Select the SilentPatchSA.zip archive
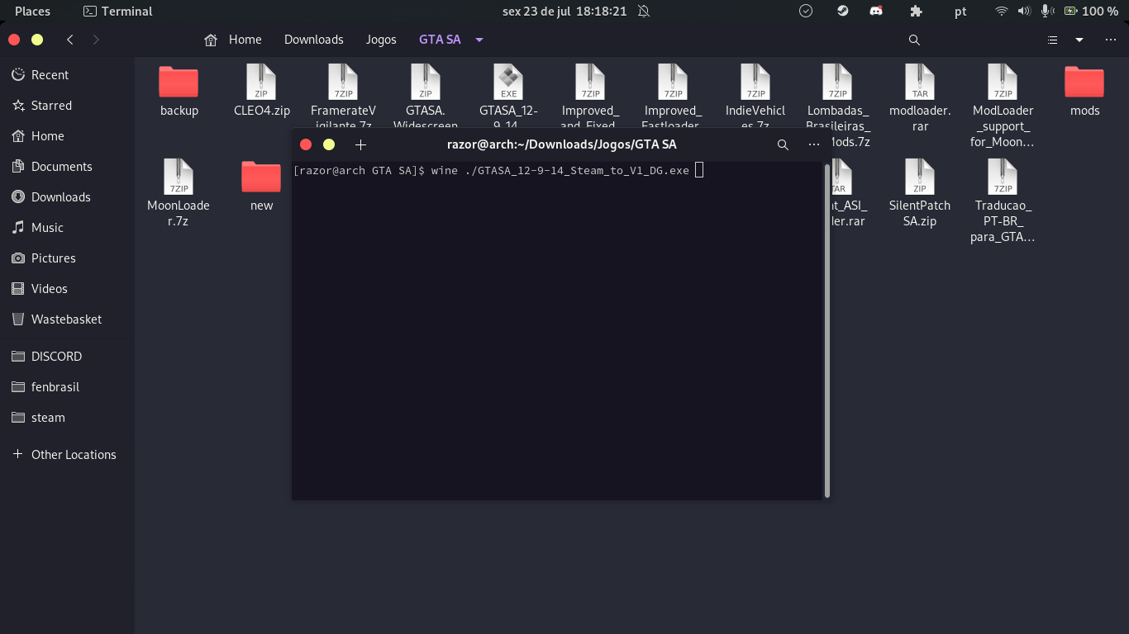 (920, 193)
